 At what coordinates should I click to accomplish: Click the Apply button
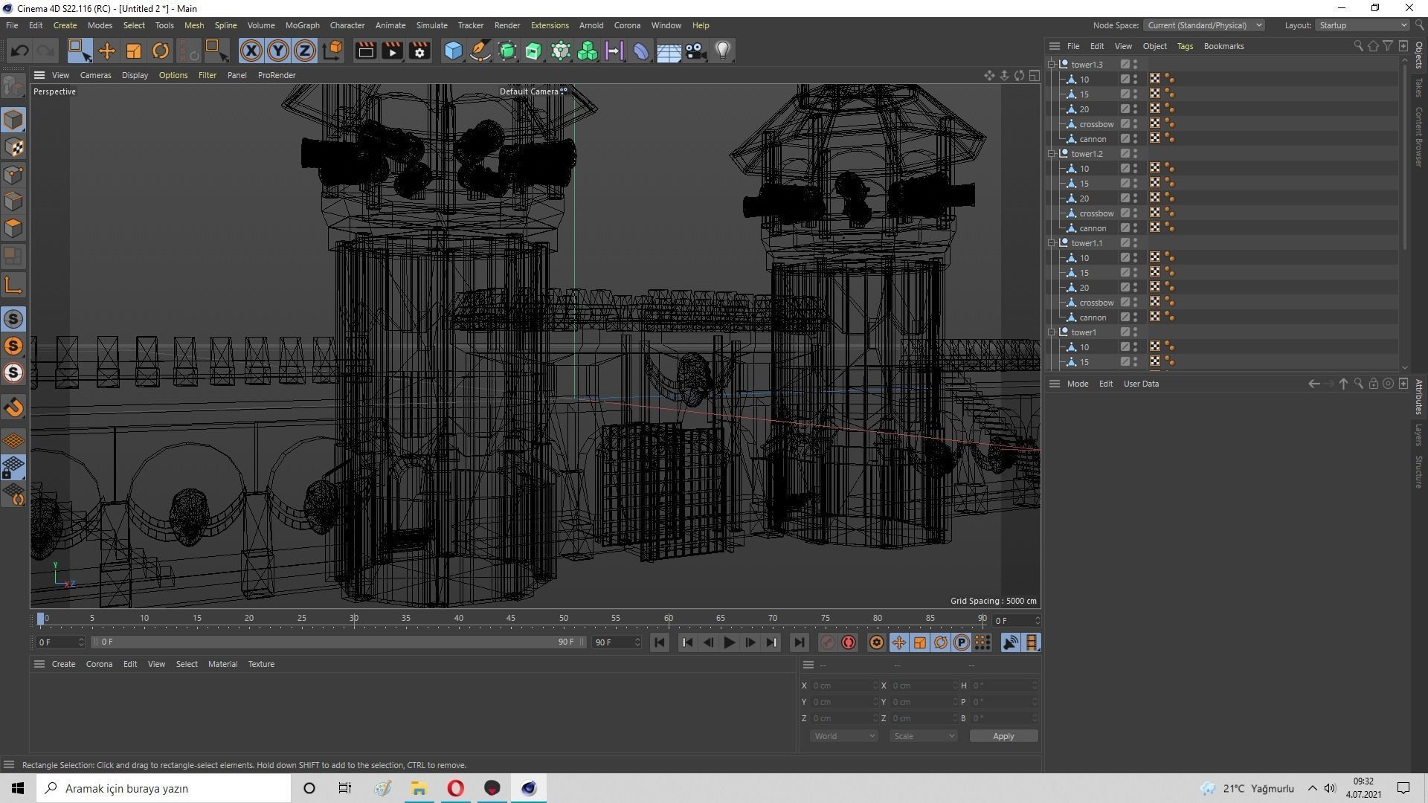click(x=1003, y=736)
